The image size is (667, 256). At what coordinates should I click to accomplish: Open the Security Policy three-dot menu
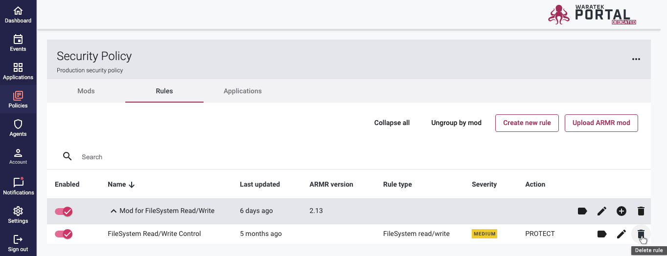click(636, 59)
